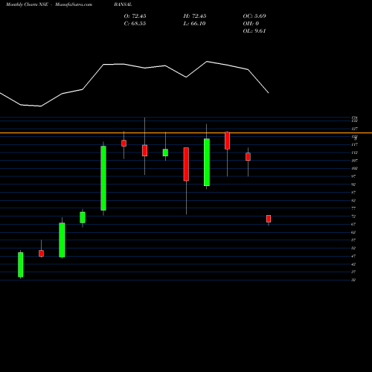Click the 82 price axis label
The width and height of the screenshot is (372, 372).
[x=353, y=200]
